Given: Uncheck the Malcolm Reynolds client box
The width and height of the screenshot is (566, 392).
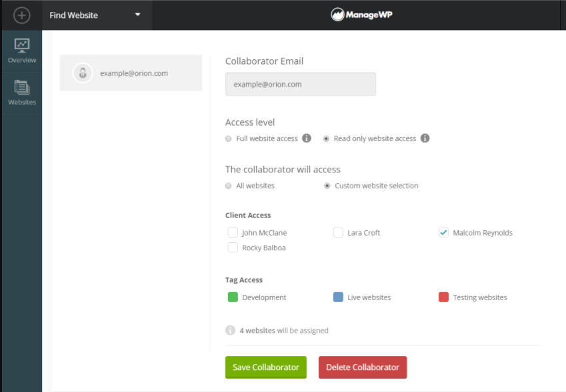Looking at the screenshot, I should tap(443, 232).
